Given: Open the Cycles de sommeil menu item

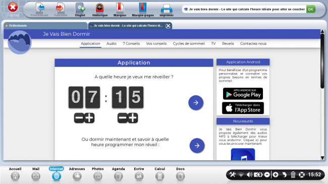Looking at the screenshot, I should (189, 43).
